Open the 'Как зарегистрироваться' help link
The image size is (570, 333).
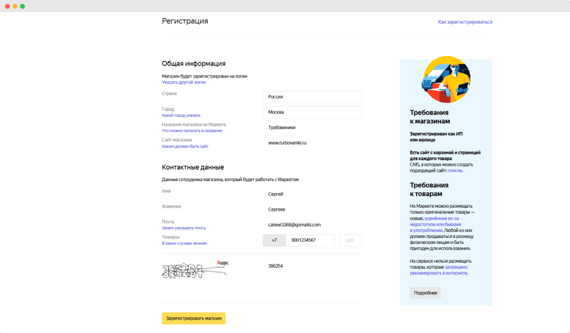point(465,22)
